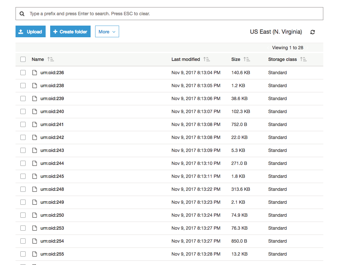Open object urn:oid:255
Viewport: 344px width, 265px height.
pyautogui.click(x=52, y=254)
